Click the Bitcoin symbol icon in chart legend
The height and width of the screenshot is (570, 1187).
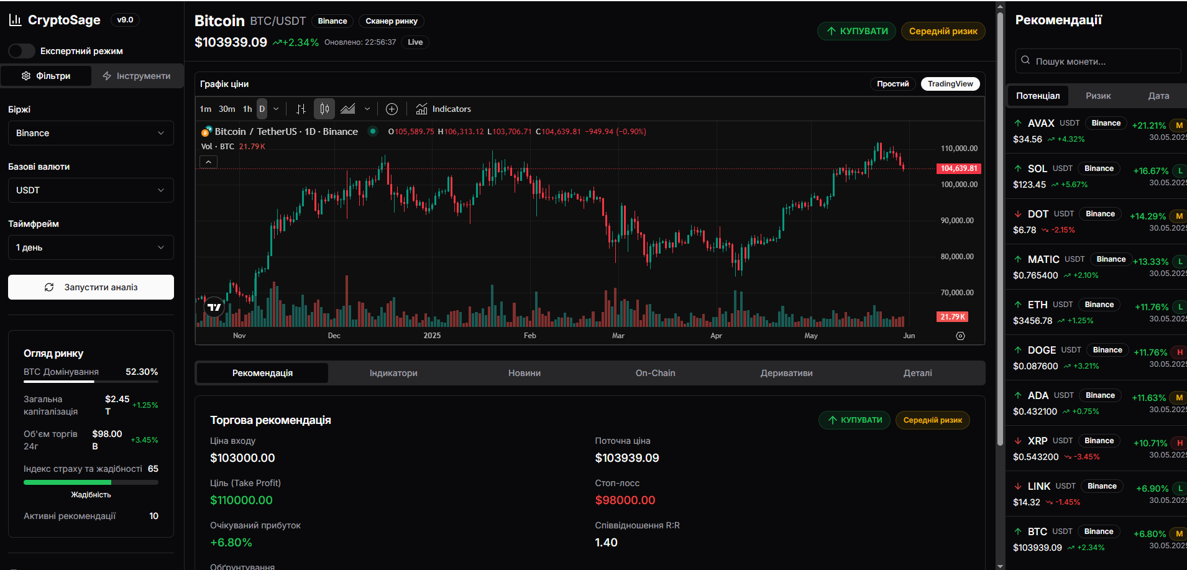207,132
